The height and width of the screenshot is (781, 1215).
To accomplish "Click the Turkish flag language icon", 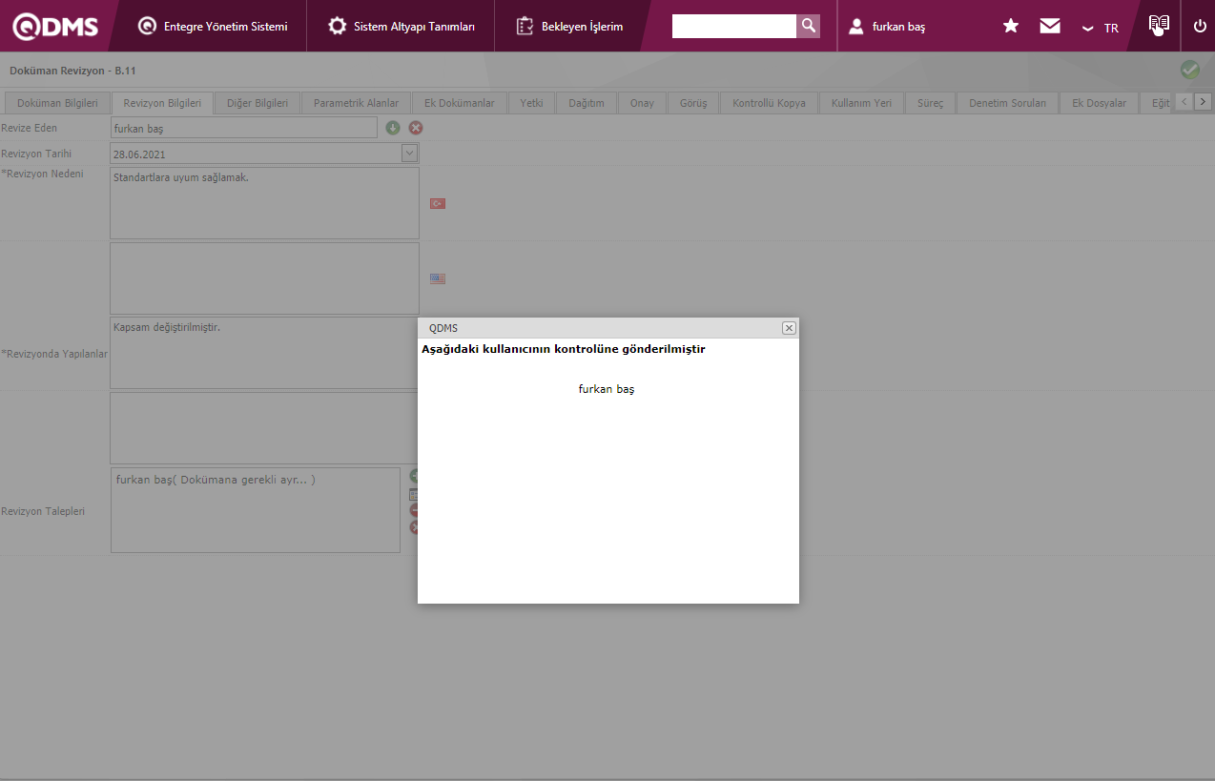I will coord(438,203).
